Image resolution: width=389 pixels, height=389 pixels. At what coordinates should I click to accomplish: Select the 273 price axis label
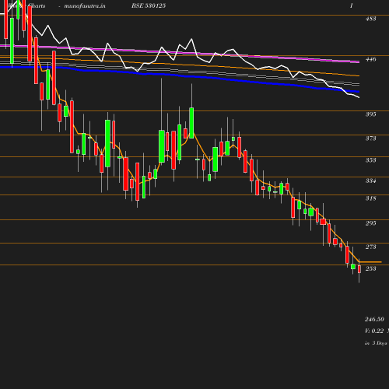point(370,247)
